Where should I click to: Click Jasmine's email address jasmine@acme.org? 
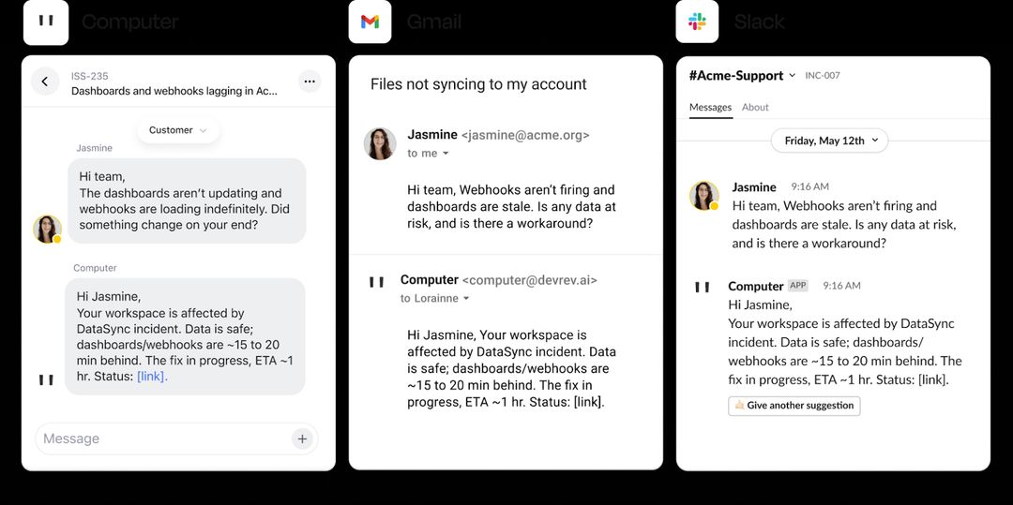525,136
